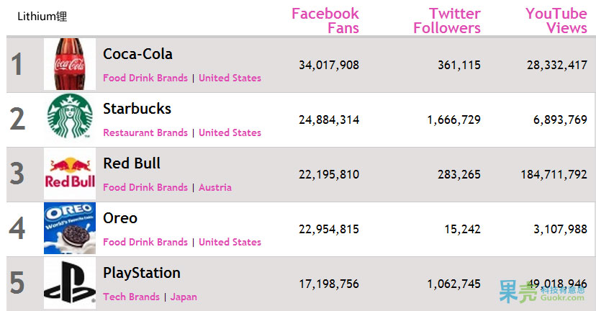The image size is (596, 311).
Task: Sort by Twitter Followers column header
Action: tap(446, 21)
